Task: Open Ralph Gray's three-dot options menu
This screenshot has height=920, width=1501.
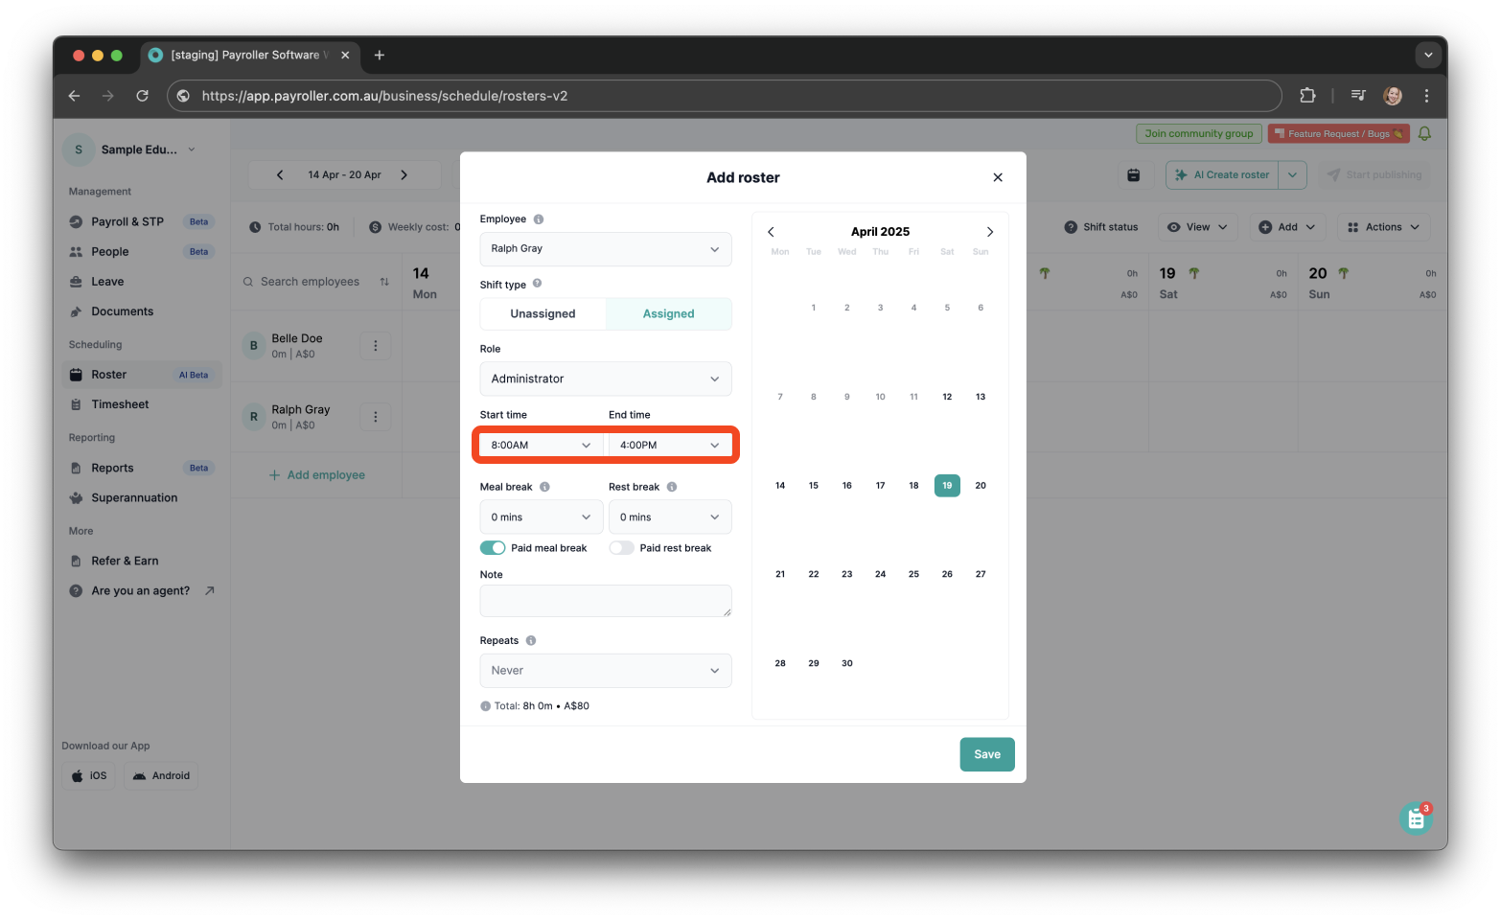Action: click(375, 416)
